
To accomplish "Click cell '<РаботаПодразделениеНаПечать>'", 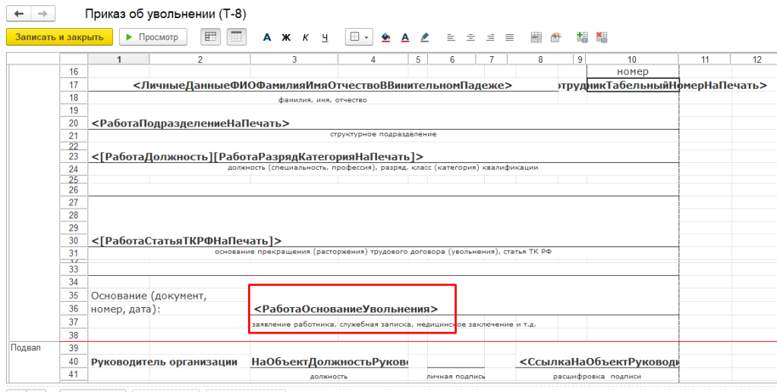I will click(190, 124).
